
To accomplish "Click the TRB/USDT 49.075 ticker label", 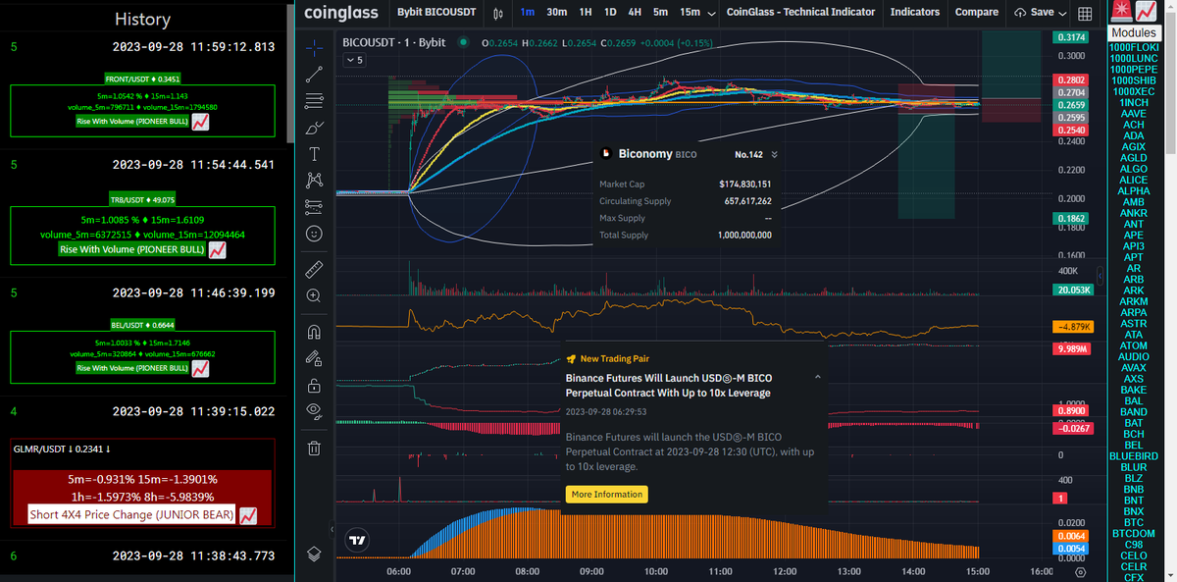I will tap(142, 199).
